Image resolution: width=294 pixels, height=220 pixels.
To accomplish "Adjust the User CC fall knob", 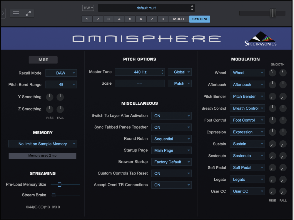I will point(283,191).
